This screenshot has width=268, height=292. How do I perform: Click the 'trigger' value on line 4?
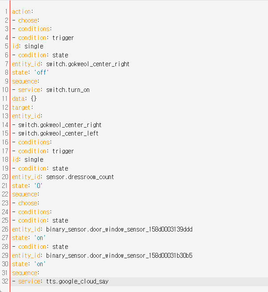pos(63,38)
